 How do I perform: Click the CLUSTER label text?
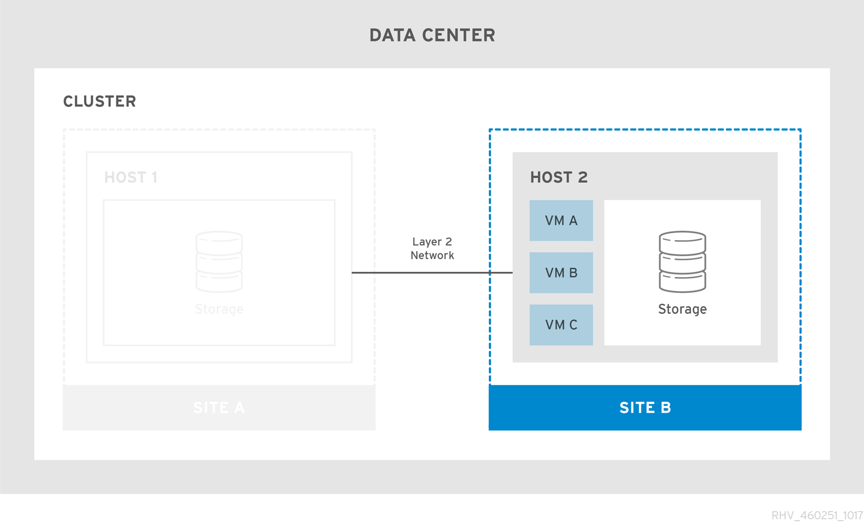[99, 101]
